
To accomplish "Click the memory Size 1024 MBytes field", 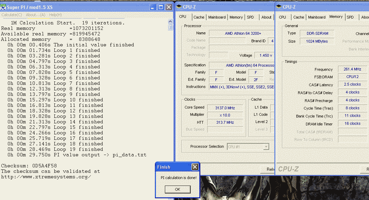I will click(x=317, y=41).
